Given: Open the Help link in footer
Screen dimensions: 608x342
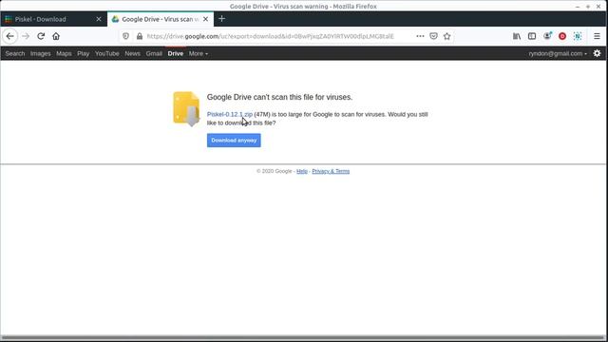Looking at the screenshot, I should (x=302, y=171).
